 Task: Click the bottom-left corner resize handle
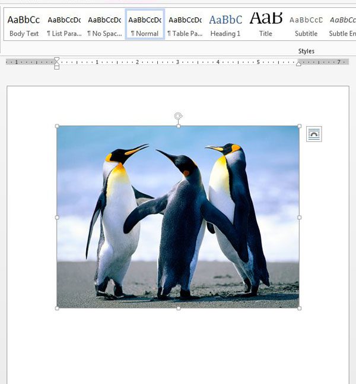[x=57, y=308]
